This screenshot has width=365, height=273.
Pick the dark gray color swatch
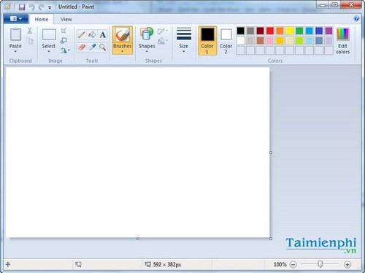click(x=250, y=31)
